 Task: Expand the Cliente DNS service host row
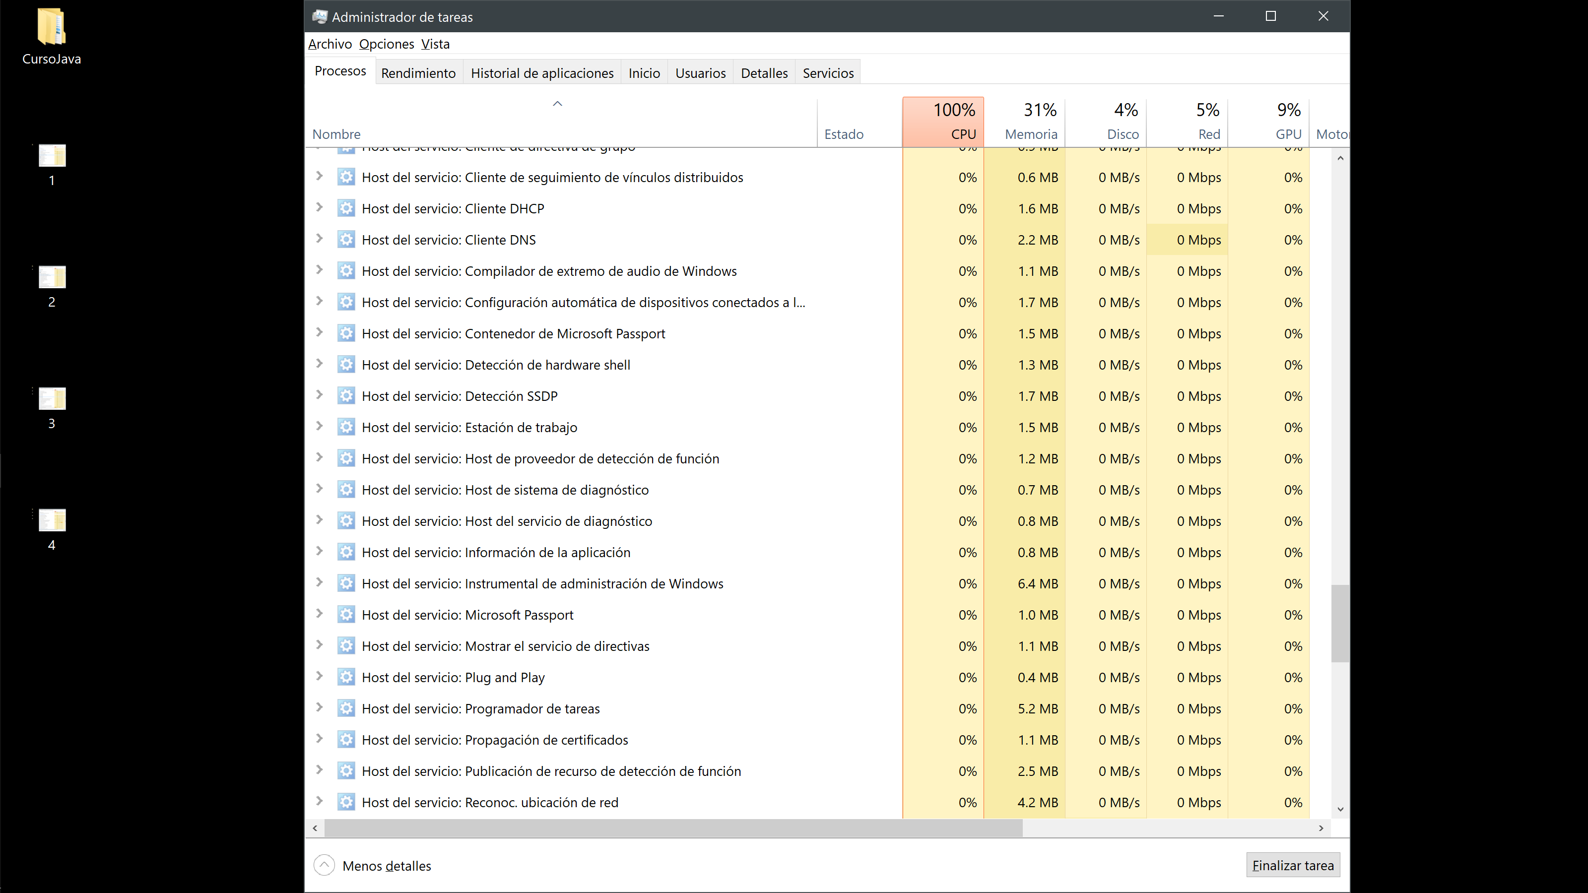[319, 239]
